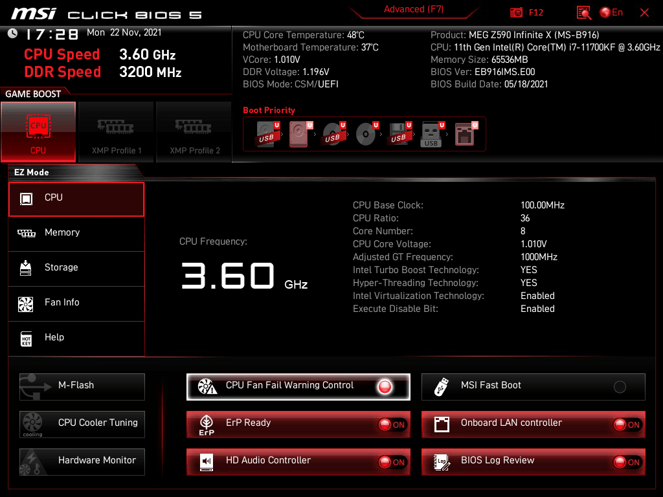The image size is (663, 497).
Task: Take a screenshot with the F12 camera icon
Action: pos(517,12)
